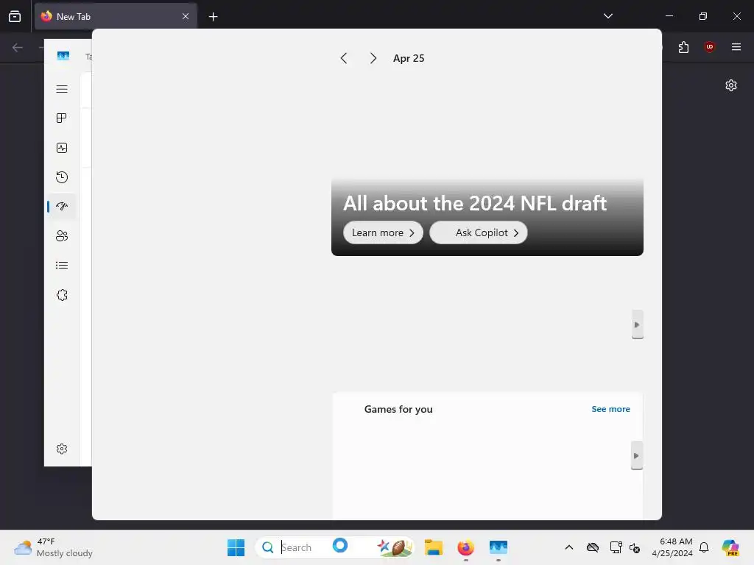This screenshot has width=754, height=565.
Task: Click the blue circle icon in search box
Action: (x=340, y=545)
